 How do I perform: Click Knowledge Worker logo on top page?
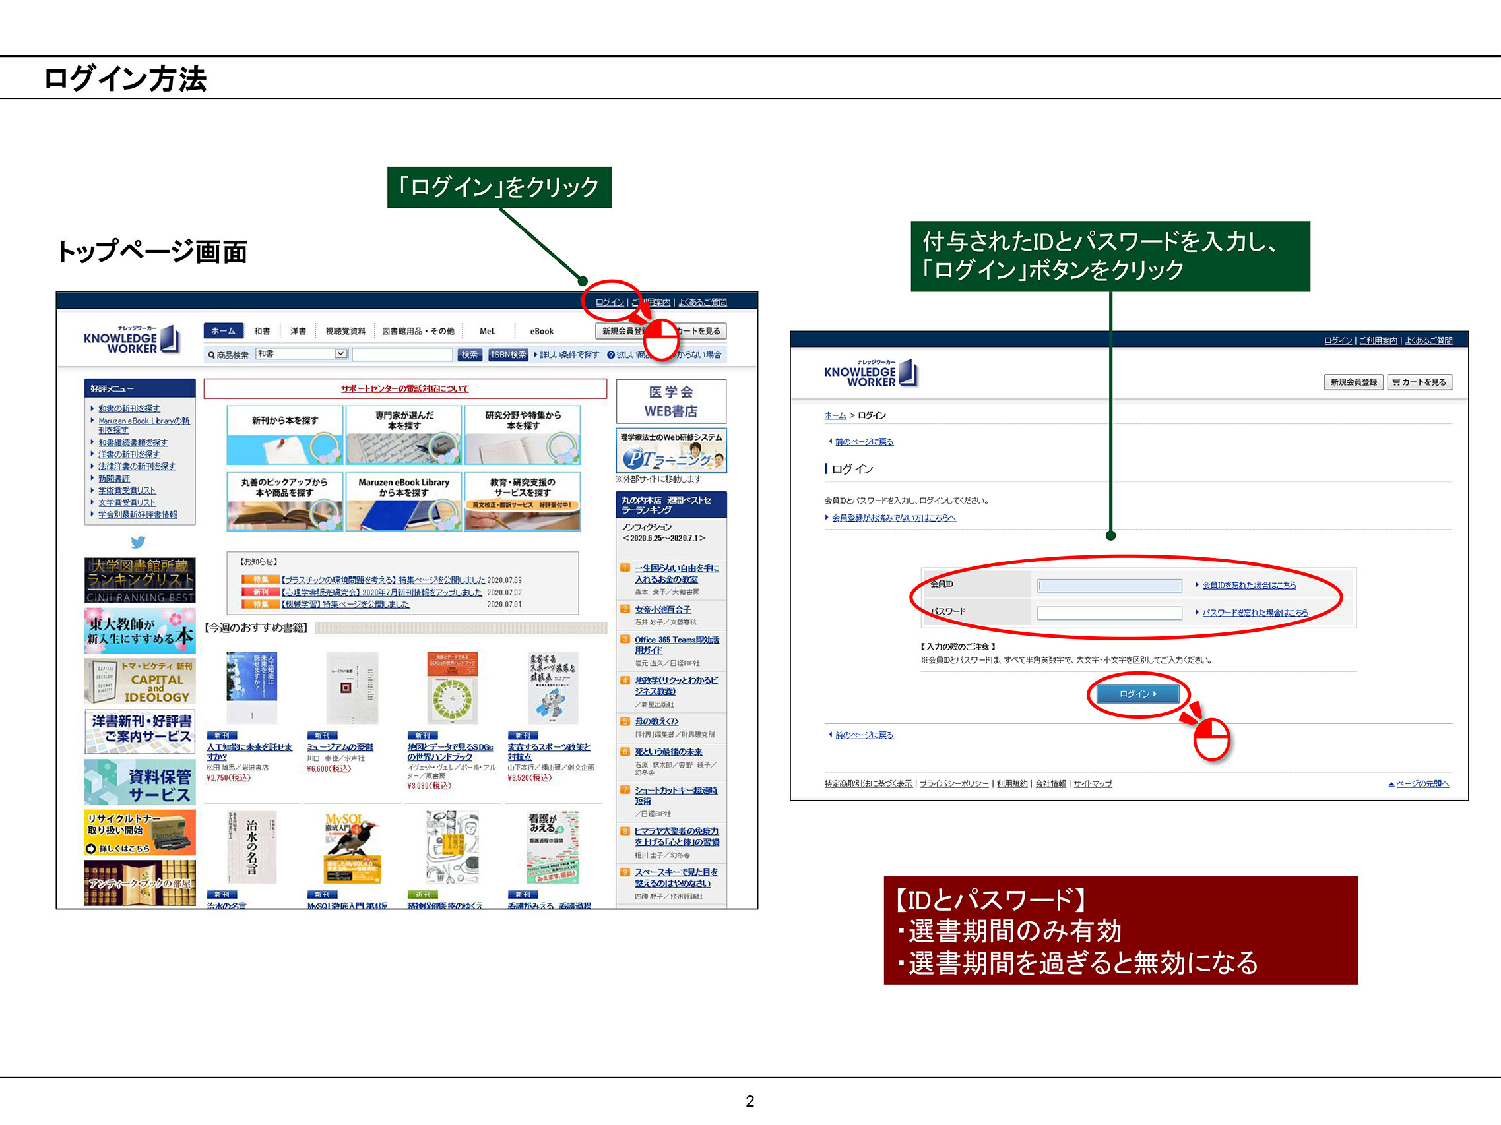[x=132, y=339]
